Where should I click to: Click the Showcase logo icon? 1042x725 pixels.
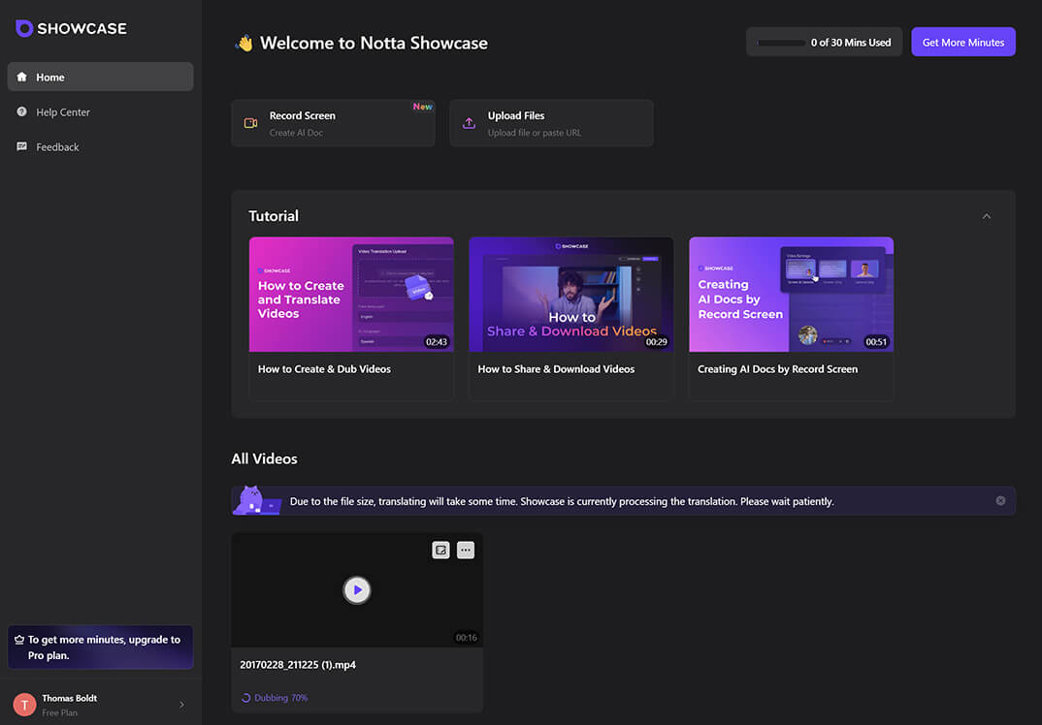coord(24,28)
